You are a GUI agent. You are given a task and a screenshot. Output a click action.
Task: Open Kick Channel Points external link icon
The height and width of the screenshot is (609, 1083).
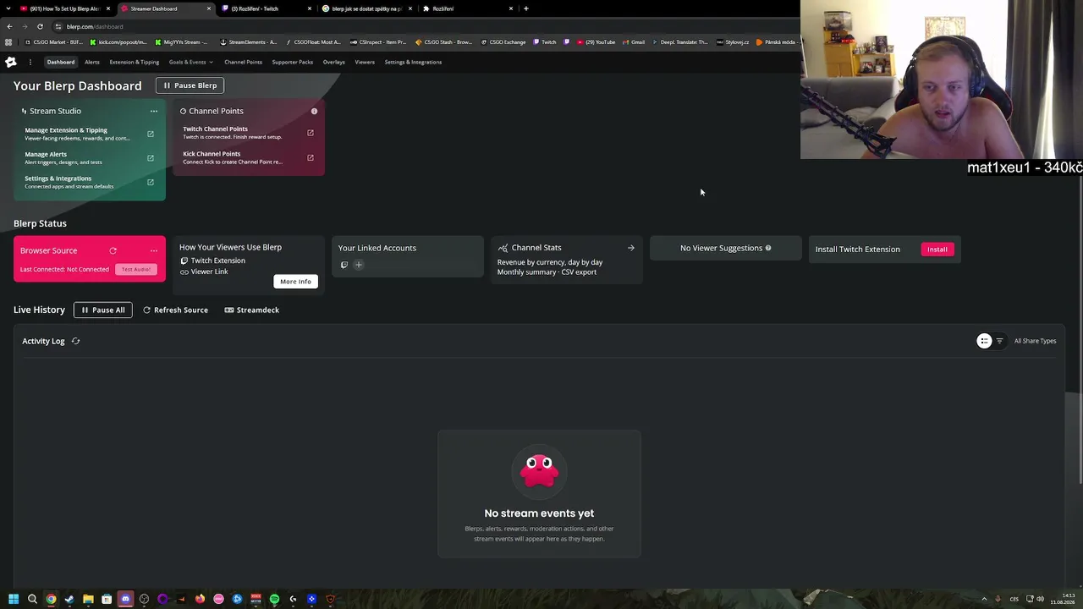[311, 157]
